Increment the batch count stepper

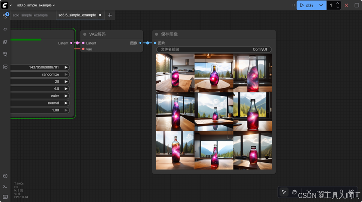coord(337,3)
